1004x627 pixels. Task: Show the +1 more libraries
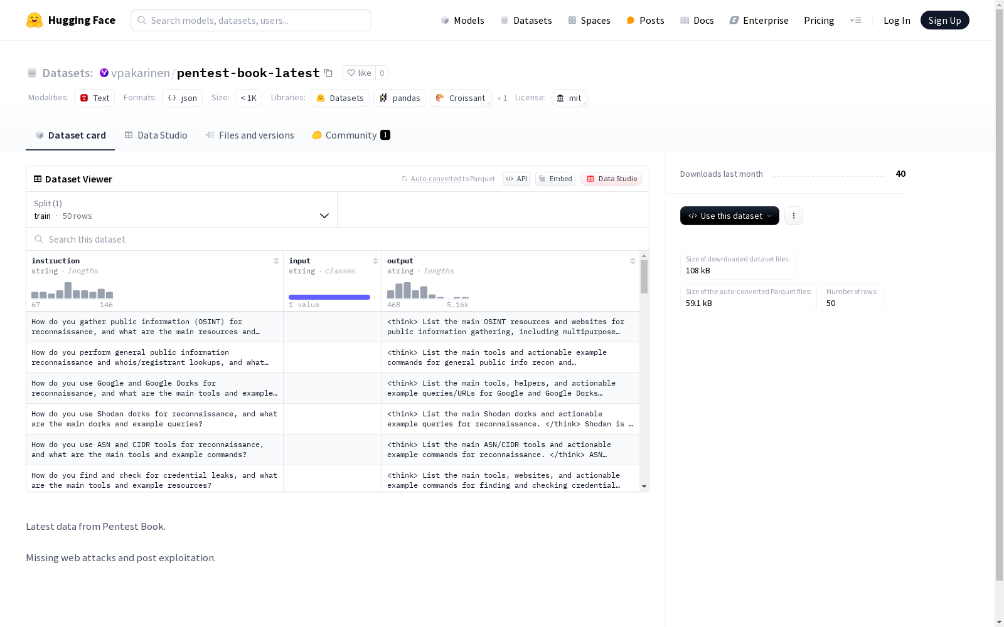(502, 98)
